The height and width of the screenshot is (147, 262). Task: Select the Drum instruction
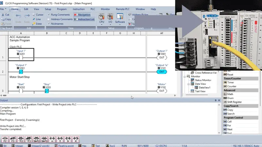pos(228,98)
